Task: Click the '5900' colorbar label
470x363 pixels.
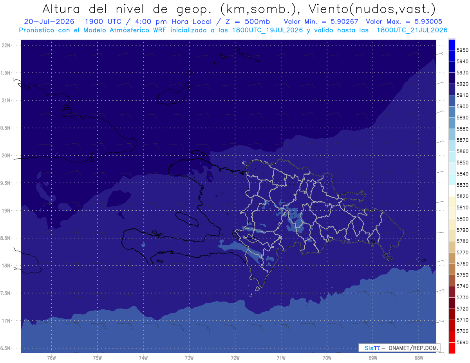Action: click(x=463, y=106)
